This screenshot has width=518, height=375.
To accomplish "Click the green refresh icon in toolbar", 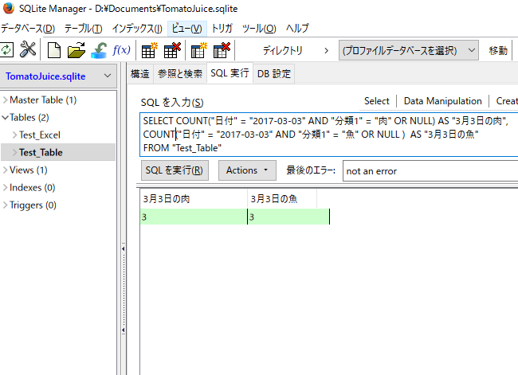I will 6,50.
